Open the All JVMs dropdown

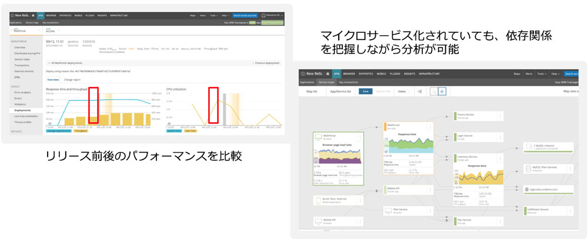[x=52, y=31]
